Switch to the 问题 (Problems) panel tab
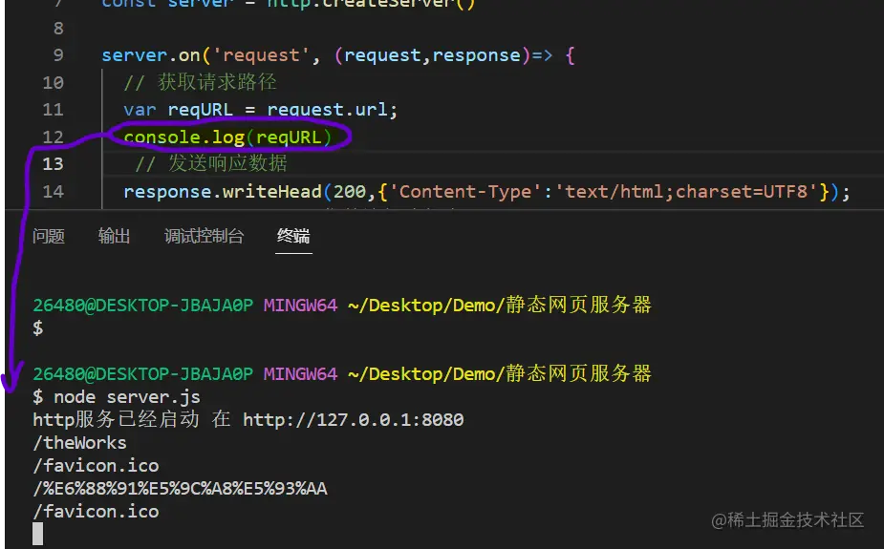 point(48,236)
